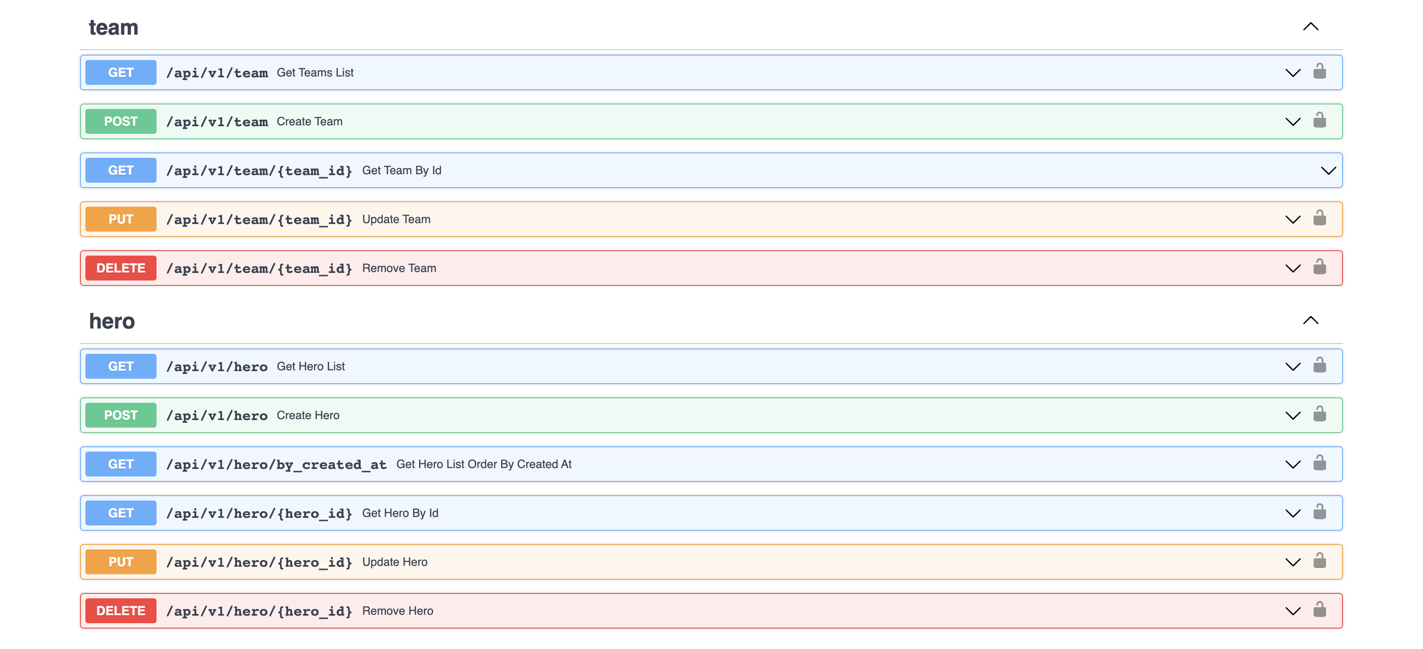
Task: Click lock icon on Update Hero row
Action: (1319, 561)
